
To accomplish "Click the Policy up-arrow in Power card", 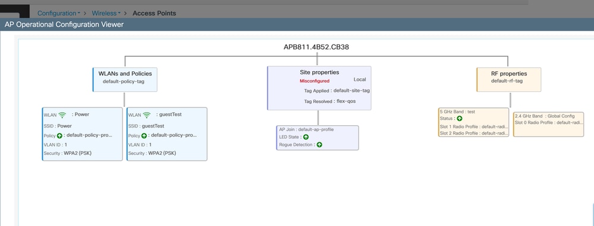I will [x=59, y=136].
